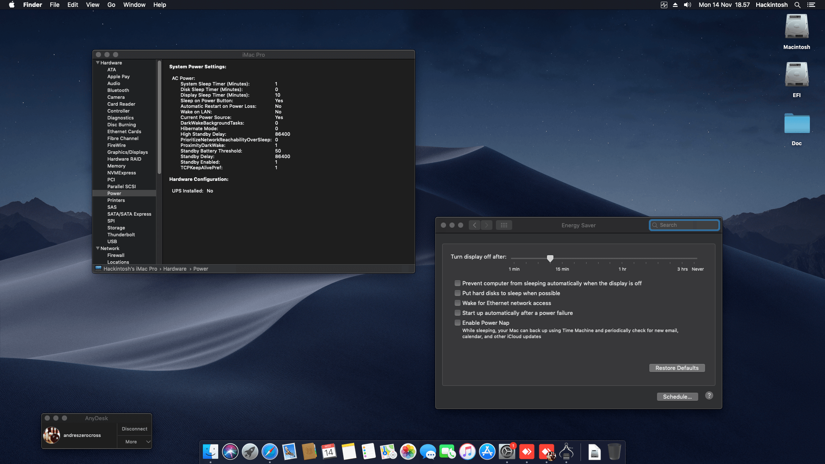The height and width of the screenshot is (464, 825).
Task: Enable Wake for Ethernet network access
Action: (x=458, y=303)
